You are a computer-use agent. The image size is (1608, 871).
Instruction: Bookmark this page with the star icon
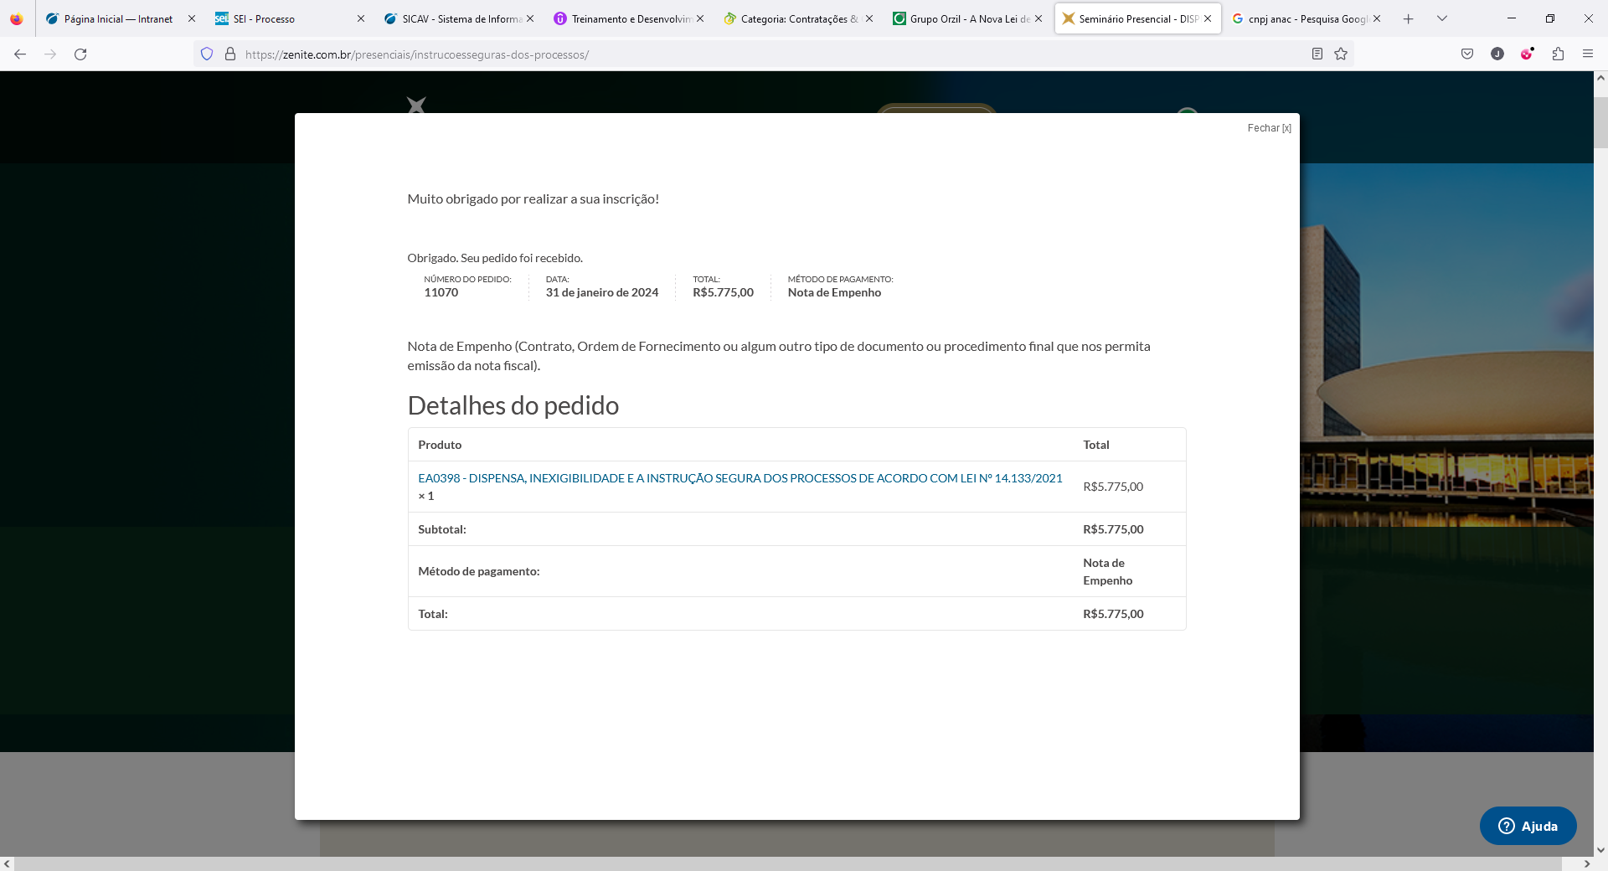tap(1341, 54)
